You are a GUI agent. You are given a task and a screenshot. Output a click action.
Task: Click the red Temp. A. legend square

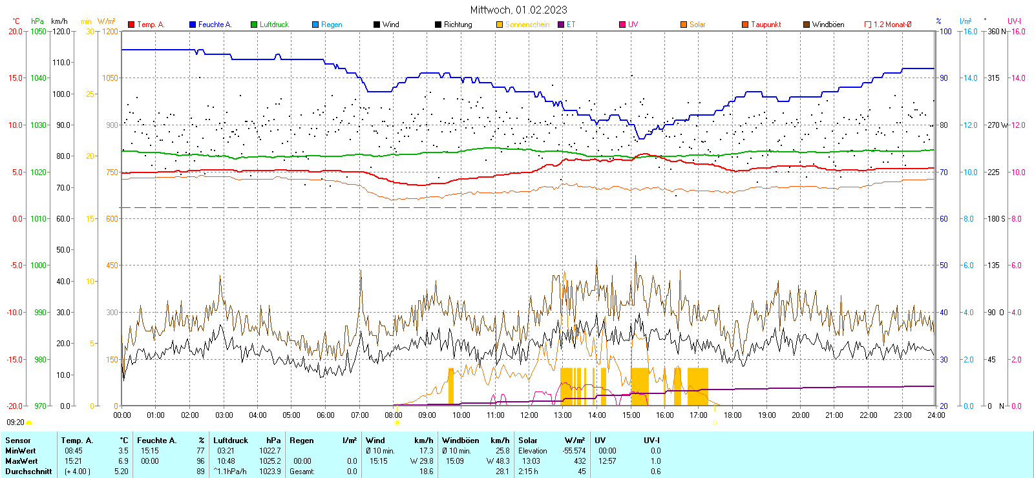pyautogui.click(x=131, y=25)
